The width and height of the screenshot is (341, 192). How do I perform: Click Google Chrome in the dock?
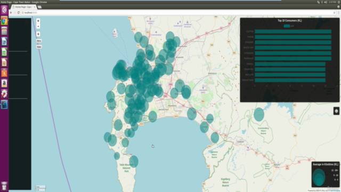[4, 21]
